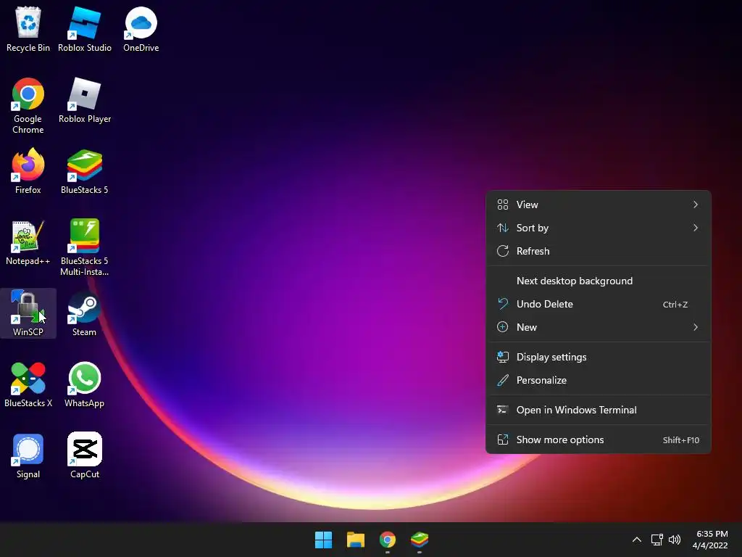Viewport: 742px width, 557px height.
Task: Expand the View submenu
Action: click(x=598, y=205)
